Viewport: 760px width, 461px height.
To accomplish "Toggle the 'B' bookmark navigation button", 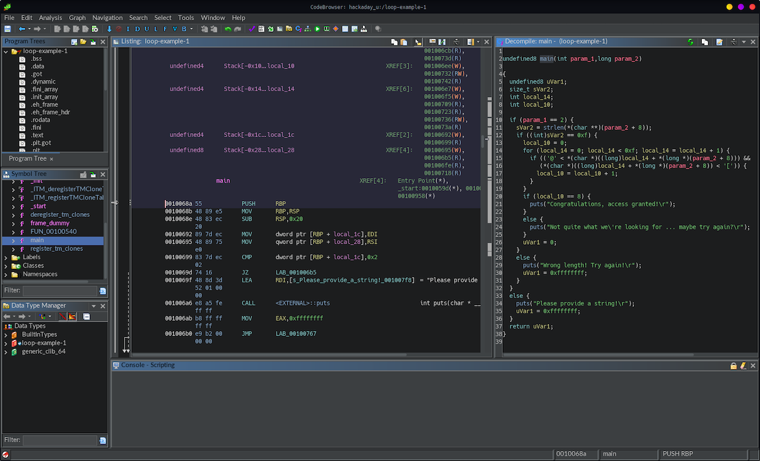I will (x=184, y=29).
